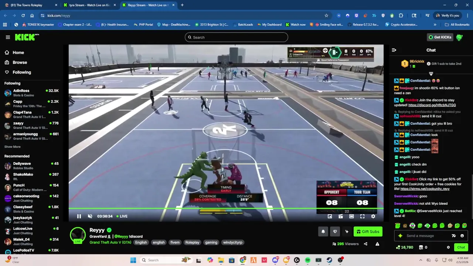473x266 pixels.
Task: Click the Roleplay tag under stream title
Action: tap(192, 242)
